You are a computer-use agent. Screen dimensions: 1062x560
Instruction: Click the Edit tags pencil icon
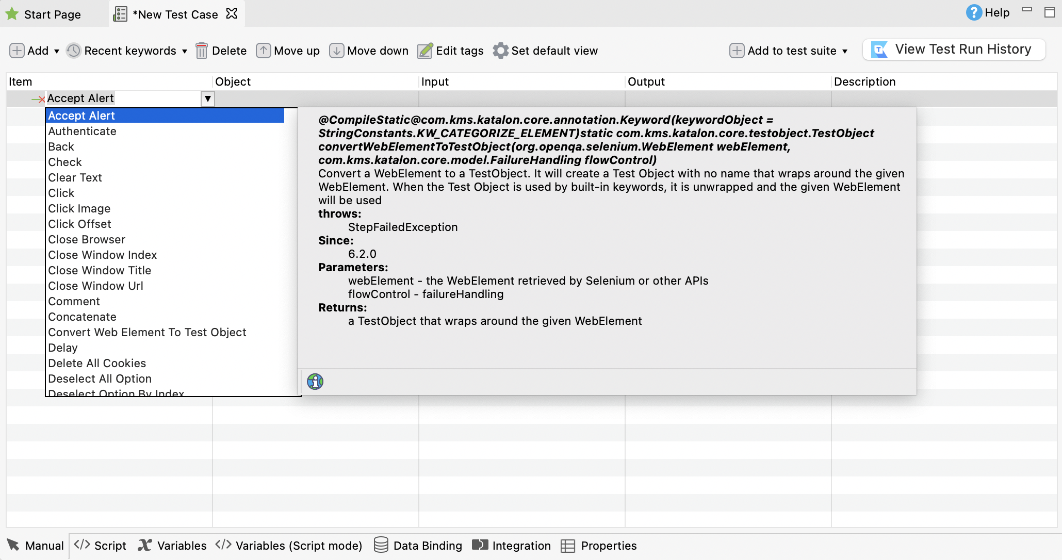[x=424, y=51]
